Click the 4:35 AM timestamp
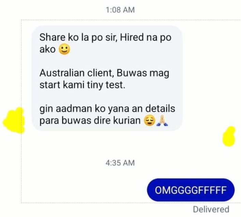The height and width of the screenshot is (217, 241). pyautogui.click(x=120, y=163)
